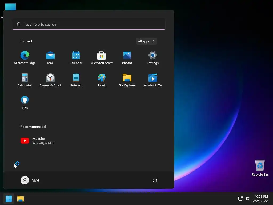Launch the Calculator app

[x=25, y=80]
